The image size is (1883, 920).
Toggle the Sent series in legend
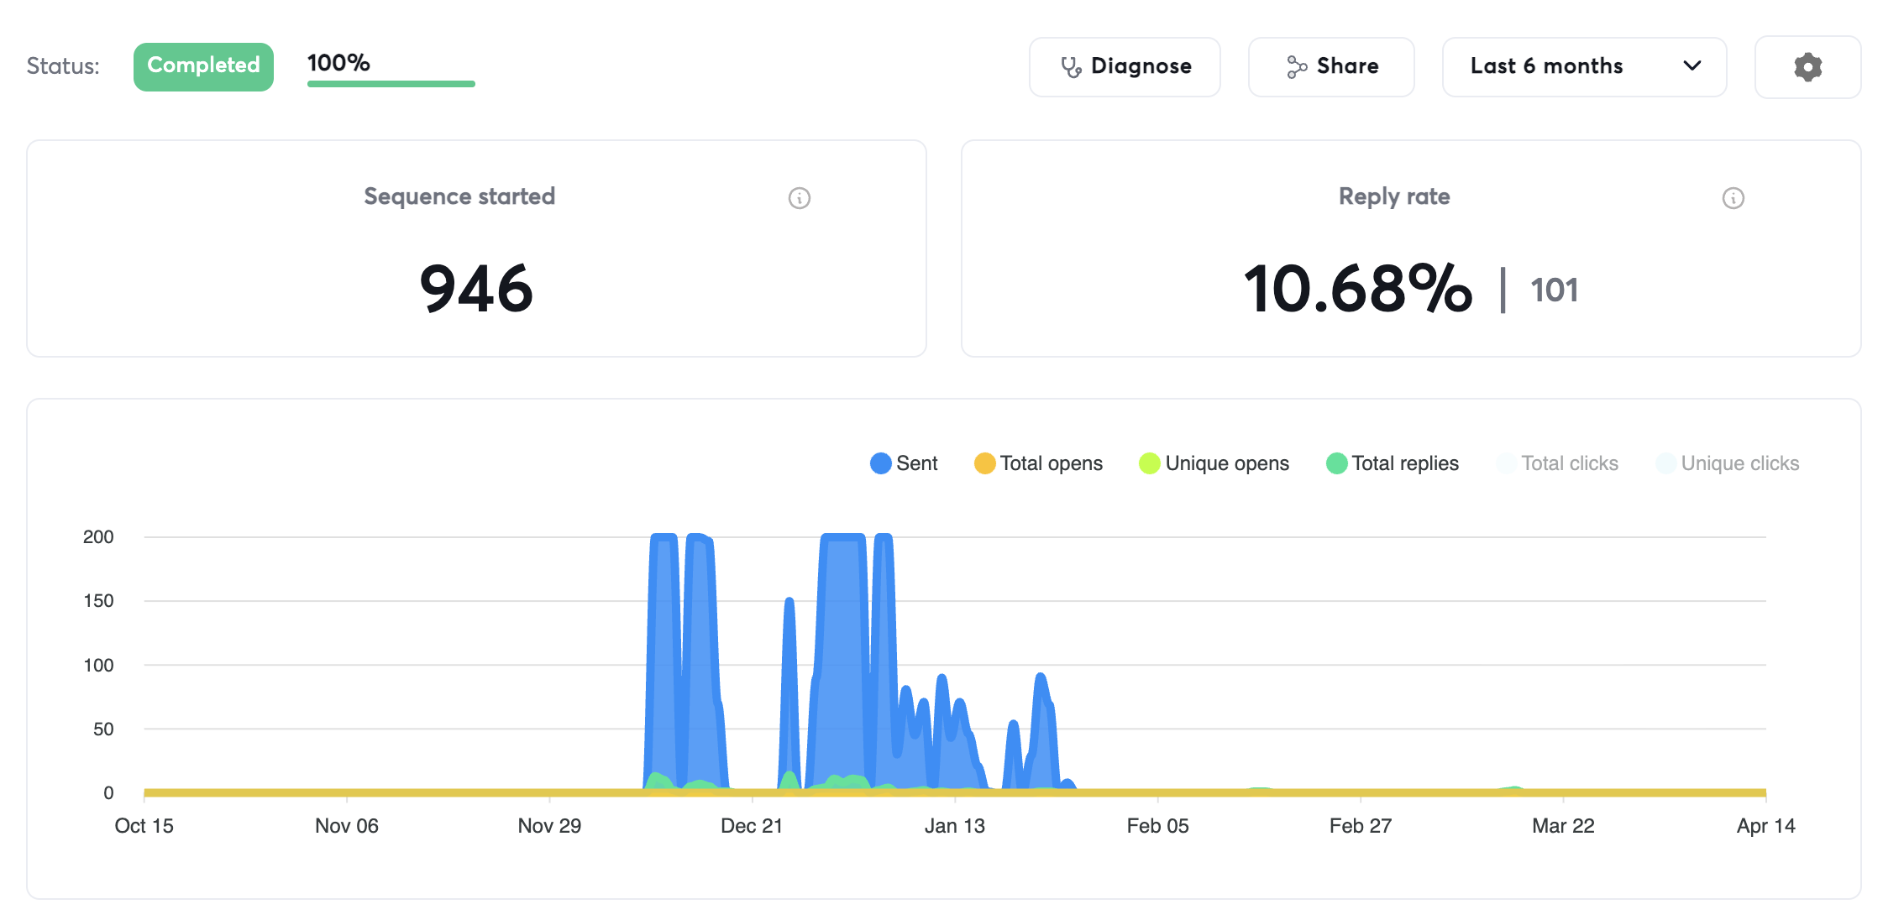(x=904, y=463)
